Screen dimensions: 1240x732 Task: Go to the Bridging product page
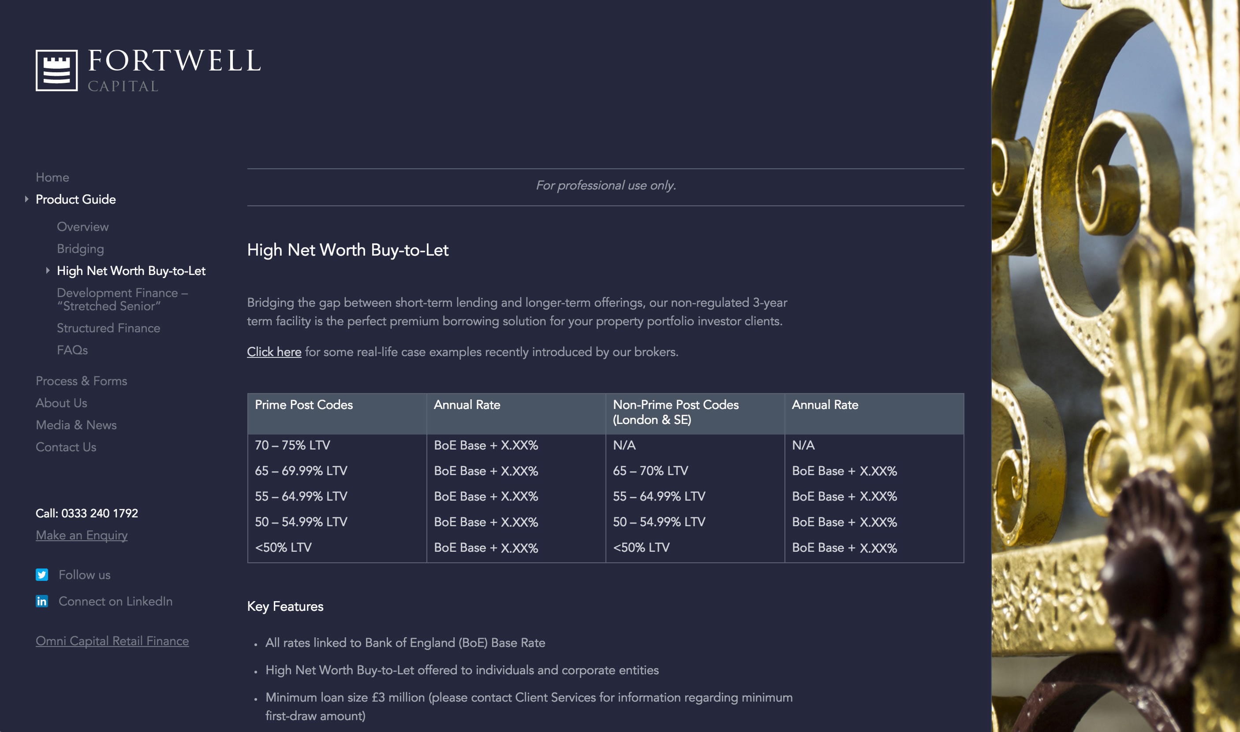80,249
